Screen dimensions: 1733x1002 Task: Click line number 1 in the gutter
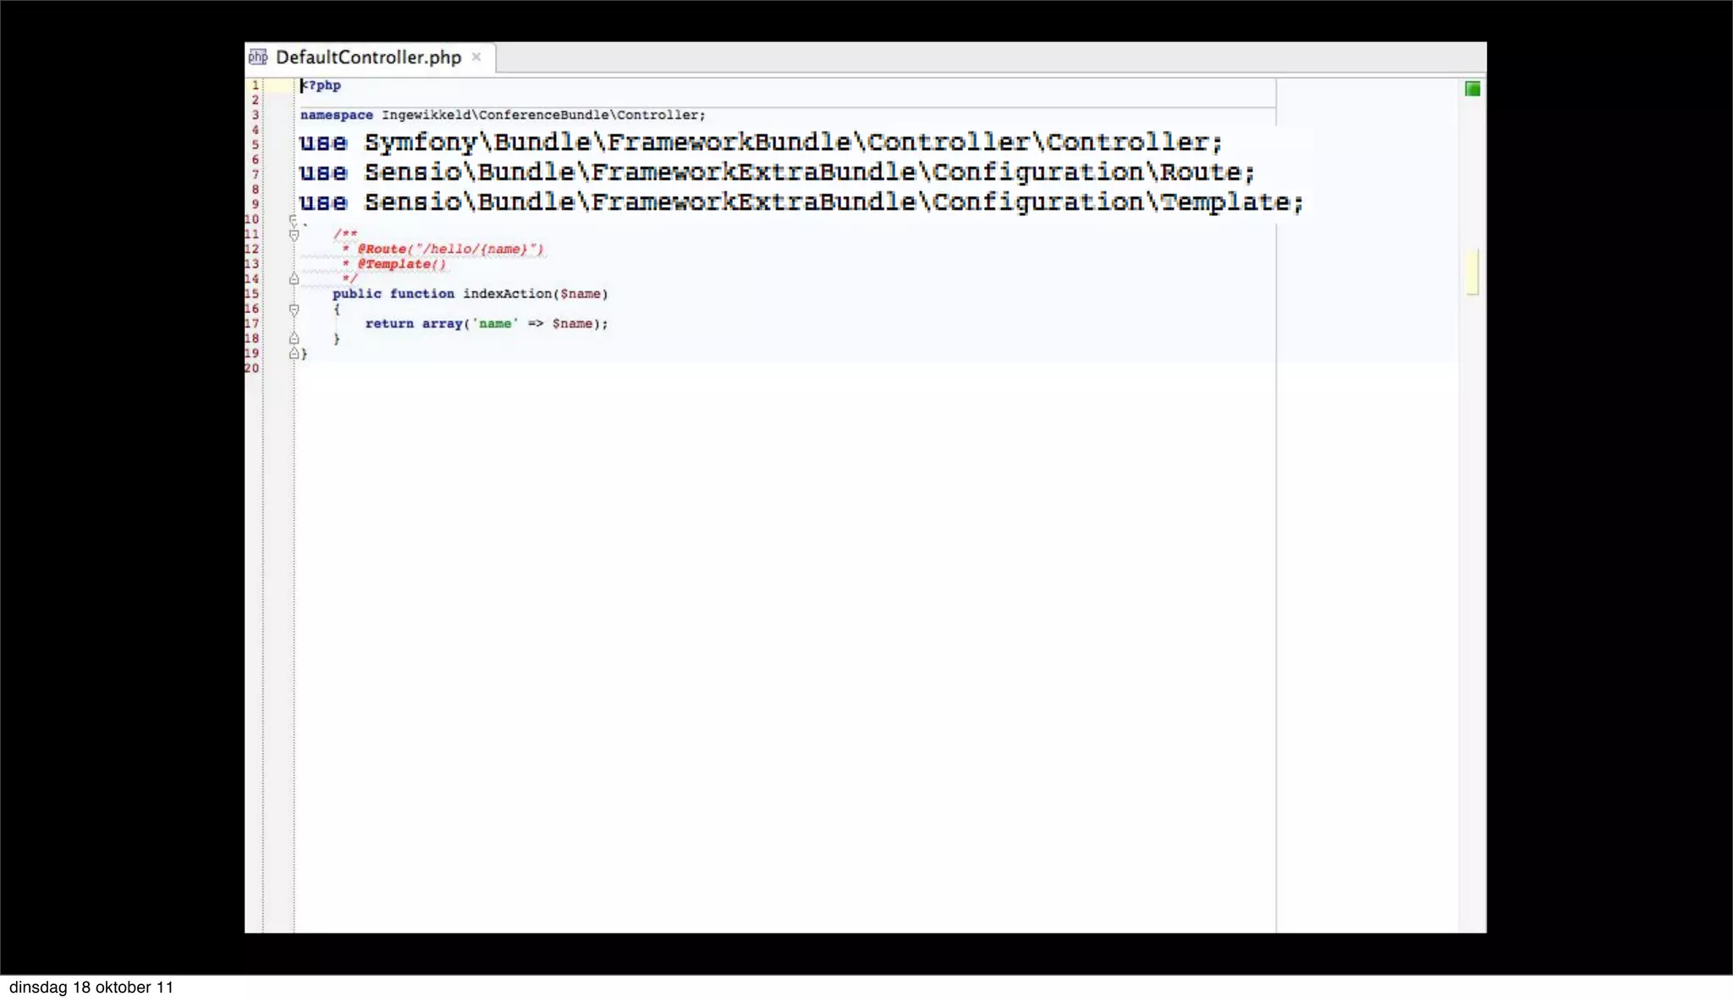point(255,85)
